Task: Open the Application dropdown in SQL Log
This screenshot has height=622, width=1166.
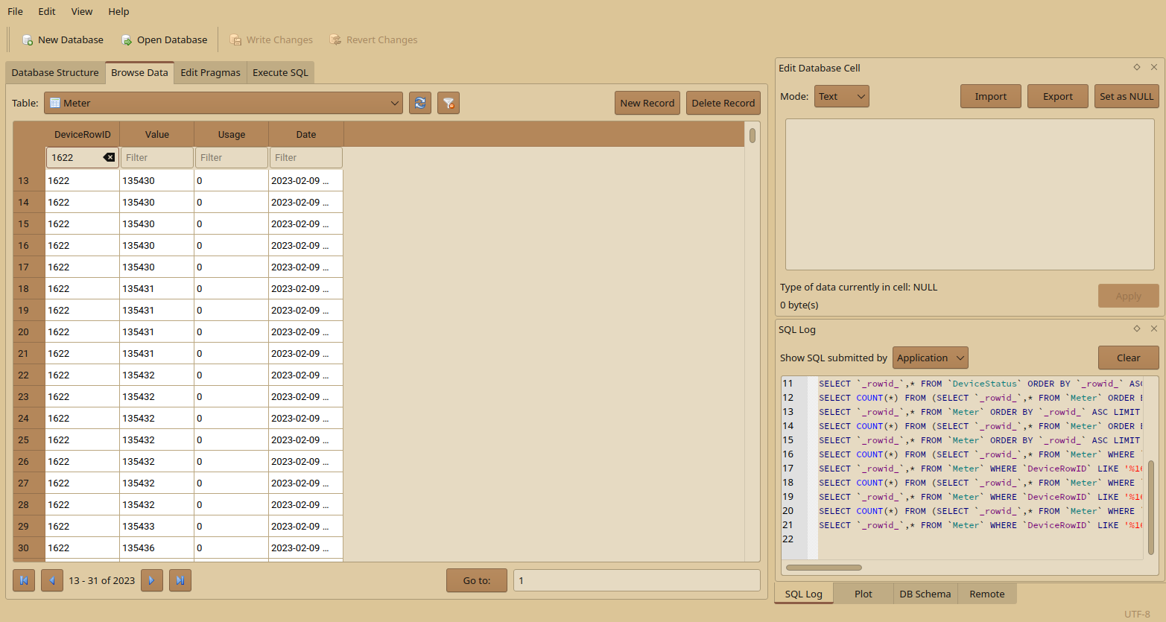Action: point(930,358)
